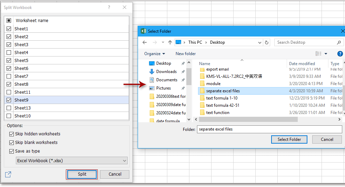Select the export email folder row

click(x=270, y=70)
